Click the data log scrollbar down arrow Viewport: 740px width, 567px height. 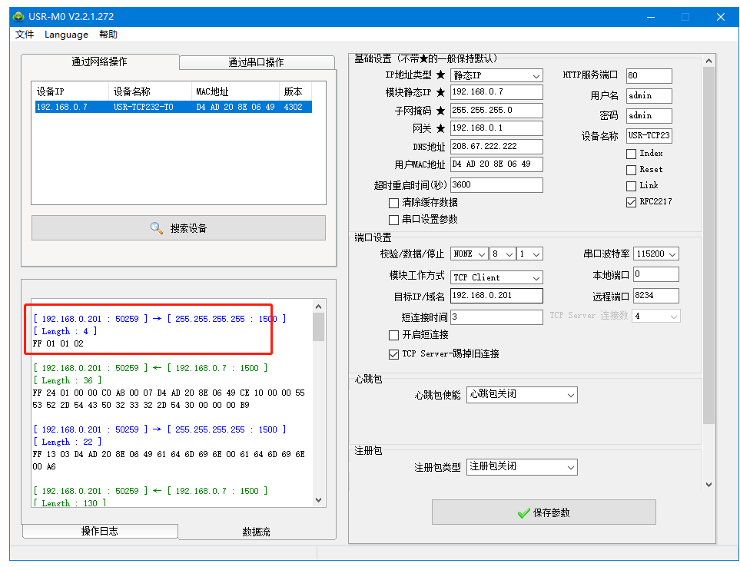point(320,499)
